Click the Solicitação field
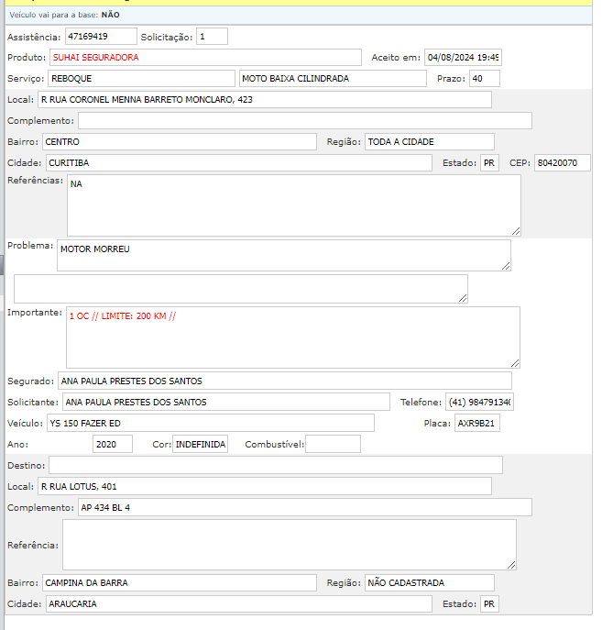The image size is (602, 630). point(212,37)
